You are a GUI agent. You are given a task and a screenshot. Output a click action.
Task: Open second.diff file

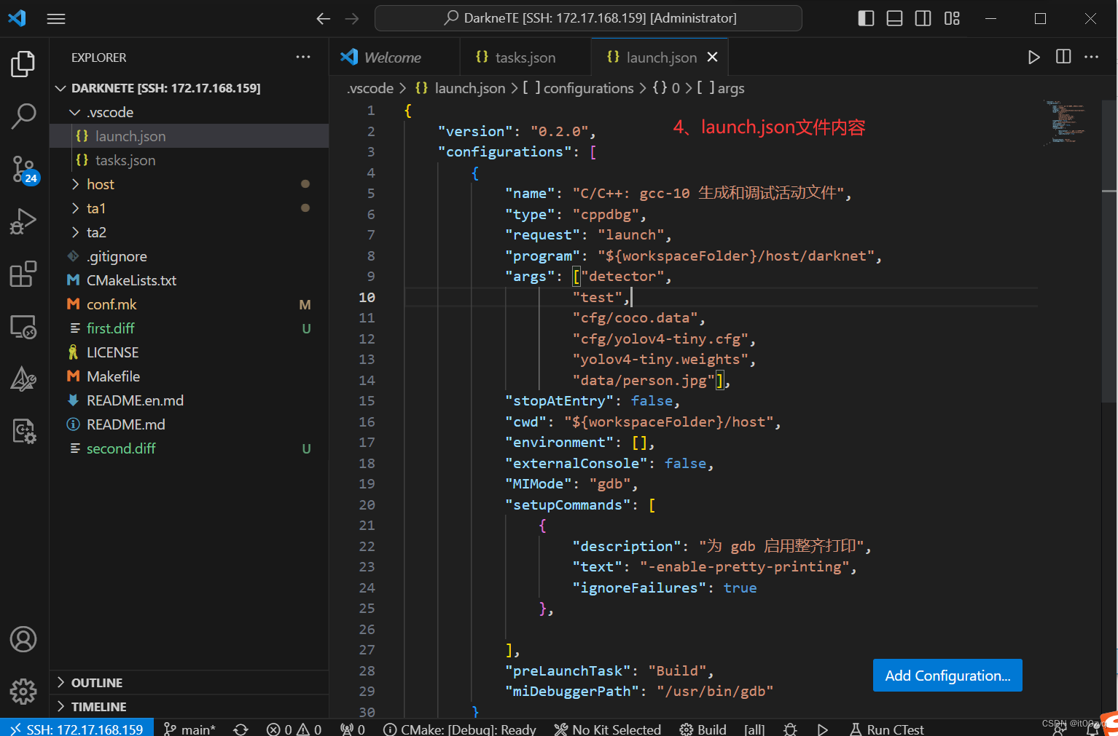coord(189,448)
